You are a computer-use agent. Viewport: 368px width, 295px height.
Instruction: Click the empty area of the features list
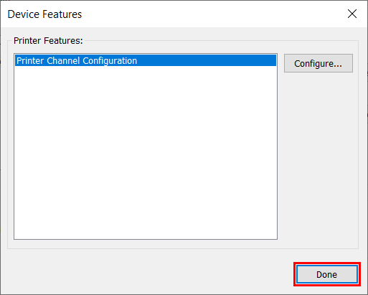tap(146, 153)
